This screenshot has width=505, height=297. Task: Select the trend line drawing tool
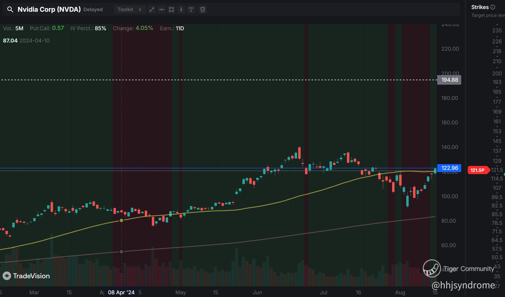pos(152,10)
